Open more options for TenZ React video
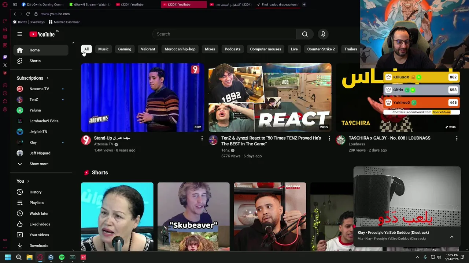The image size is (469, 263). click(x=329, y=138)
